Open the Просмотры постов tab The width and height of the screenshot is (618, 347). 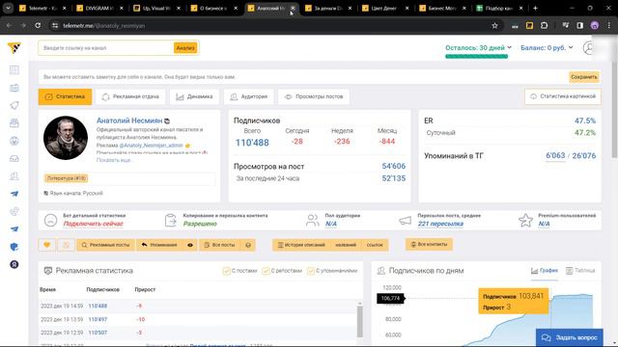pos(314,96)
